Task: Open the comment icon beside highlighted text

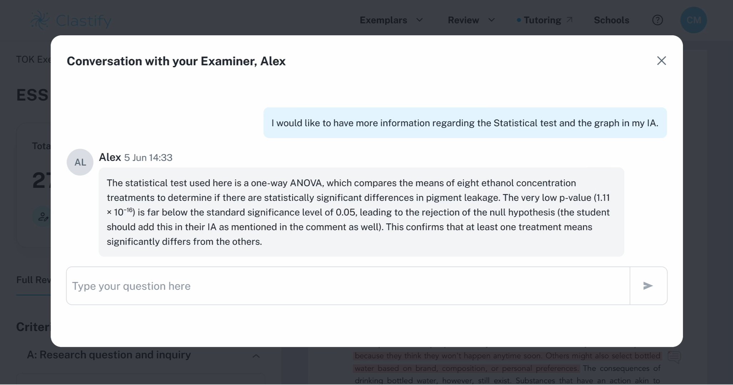Action: click(x=674, y=357)
